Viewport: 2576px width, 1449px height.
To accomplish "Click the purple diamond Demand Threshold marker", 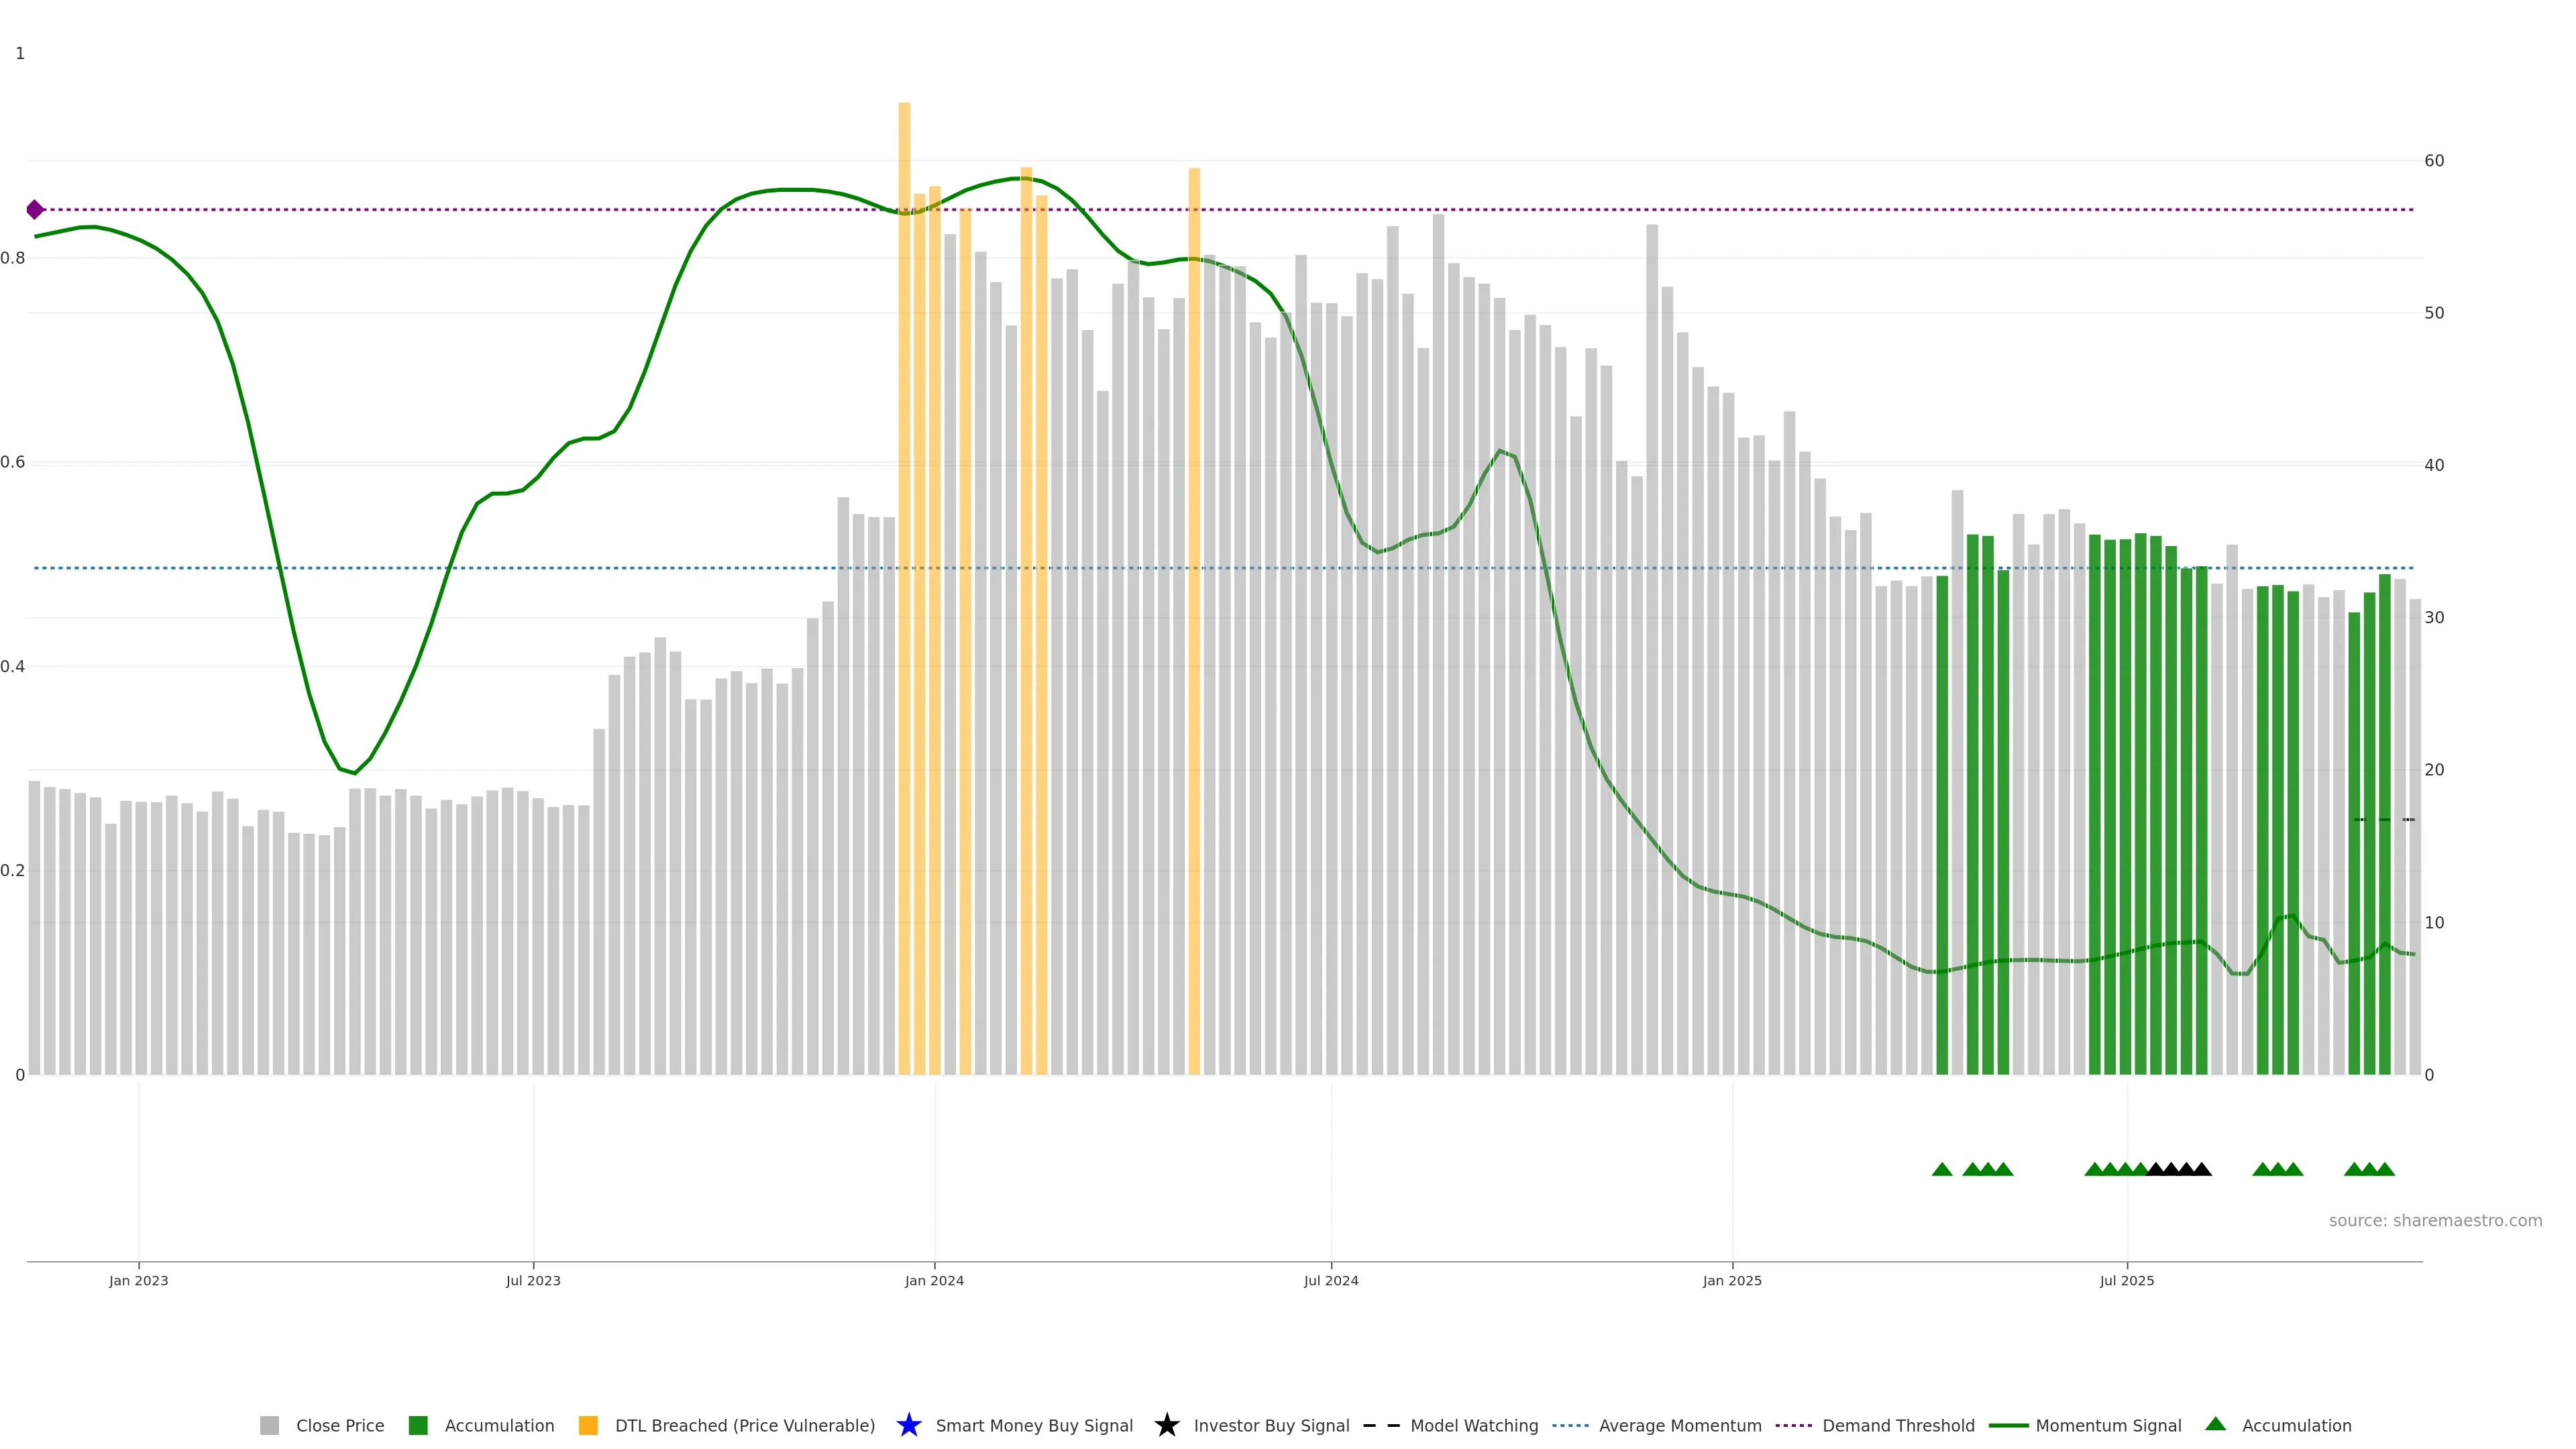I will point(35,209).
